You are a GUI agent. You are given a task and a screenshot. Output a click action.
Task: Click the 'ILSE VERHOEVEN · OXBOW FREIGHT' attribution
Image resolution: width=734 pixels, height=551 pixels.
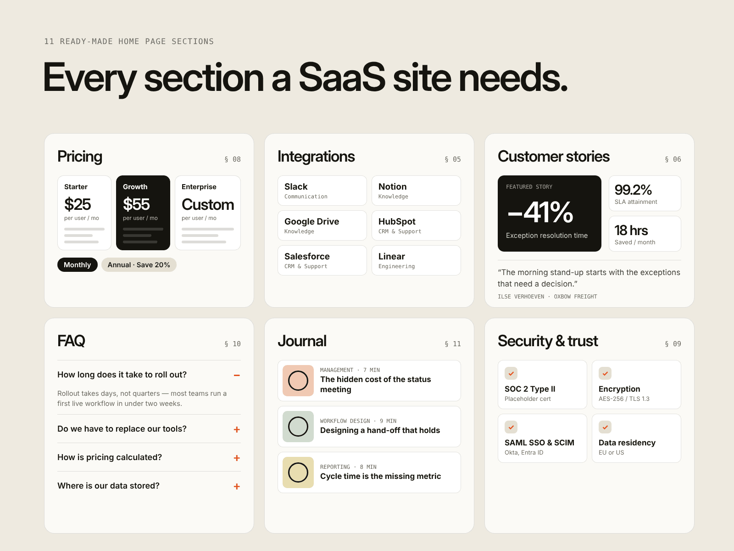point(547,297)
